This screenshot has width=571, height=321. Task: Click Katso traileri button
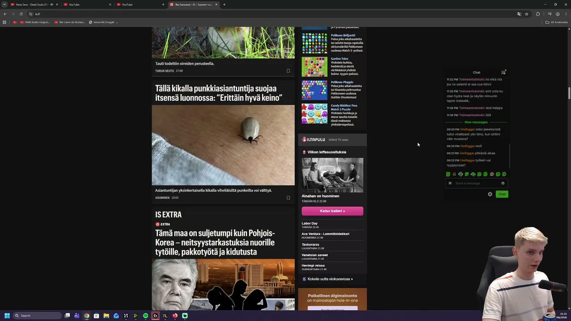coord(332,211)
